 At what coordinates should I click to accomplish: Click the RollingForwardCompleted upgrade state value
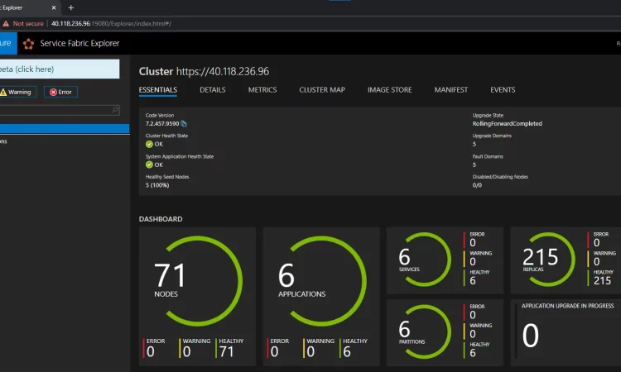click(508, 124)
